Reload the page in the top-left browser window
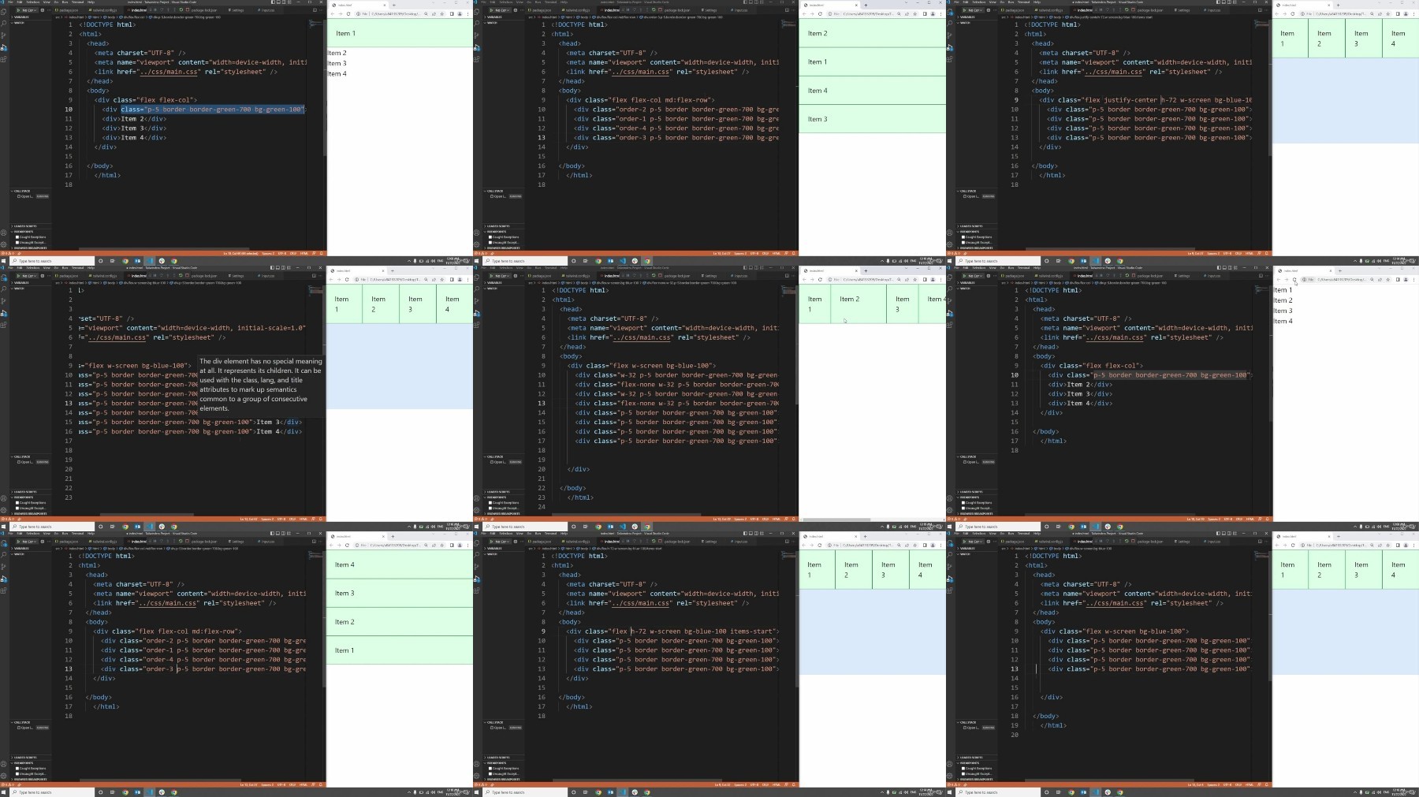Viewport: 1419px width, 797px height. point(348,13)
